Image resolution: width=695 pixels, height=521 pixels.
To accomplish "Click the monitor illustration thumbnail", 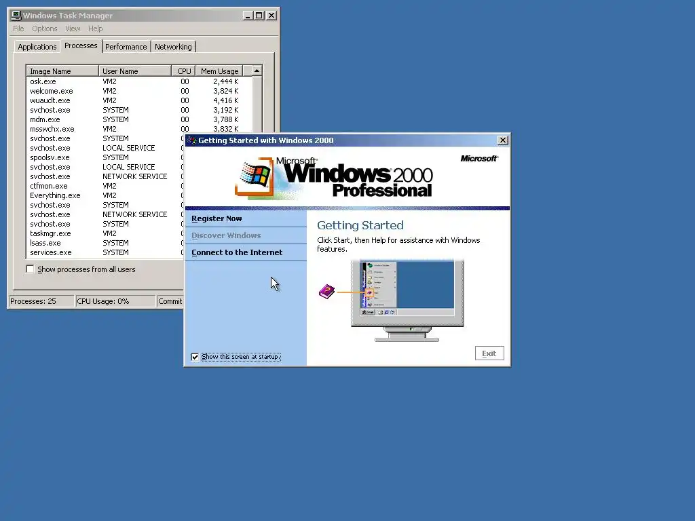I will tap(407, 301).
